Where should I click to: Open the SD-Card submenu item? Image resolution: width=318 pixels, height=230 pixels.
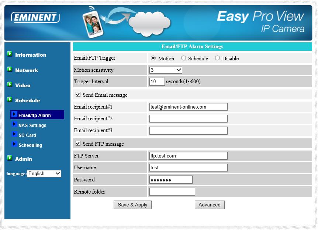coord(27,135)
